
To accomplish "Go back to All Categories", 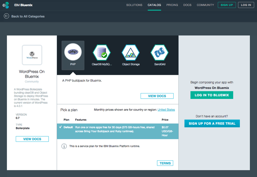I will (28, 16).
